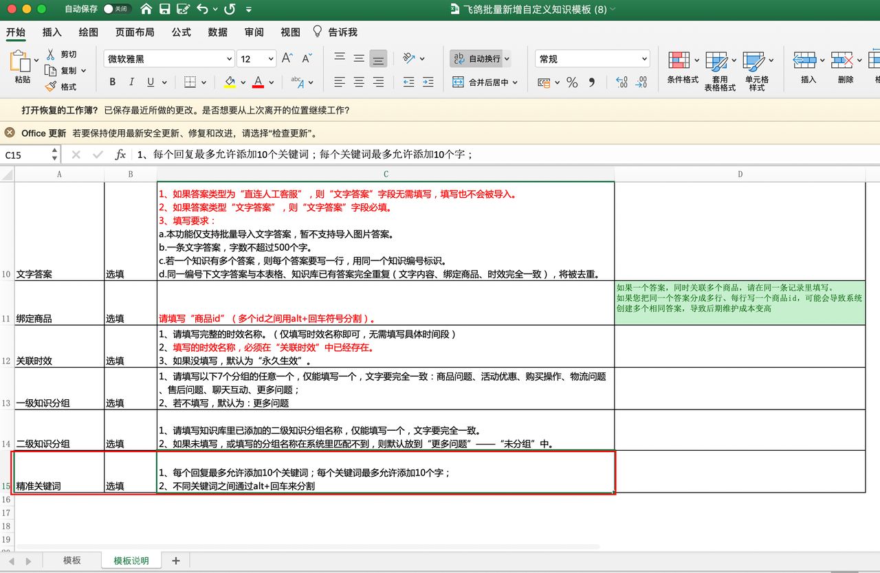Click the phonetic guide abc icon

(x=297, y=82)
